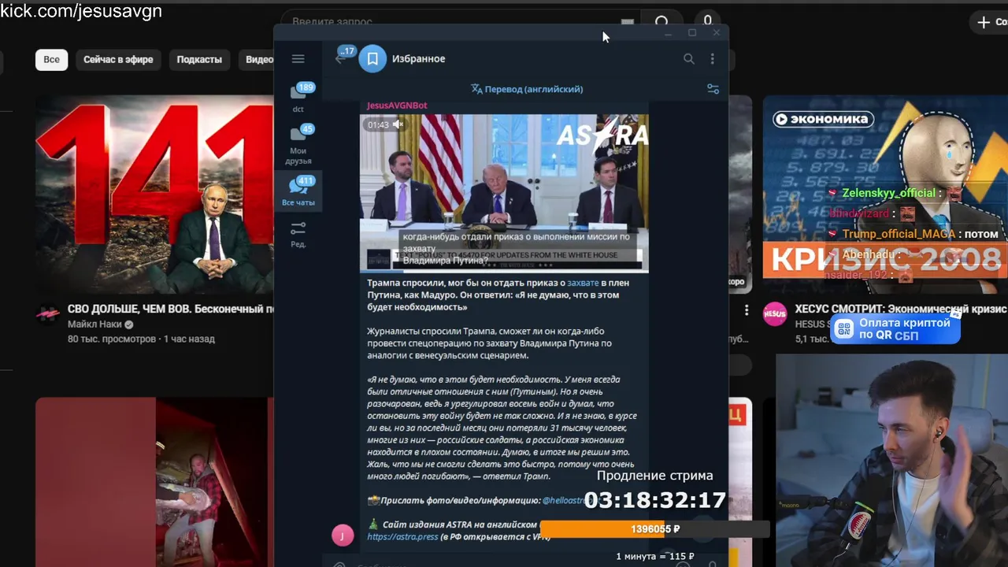The width and height of the screenshot is (1008, 567).
Task: Open the СВО ДОЛЬШЕ, ЧЕМ ВОВ thumbnail
Action: pyautogui.click(x=154, y=195)
